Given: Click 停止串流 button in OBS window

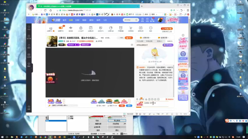Looking at the screenshot, I should pos(117,120).
